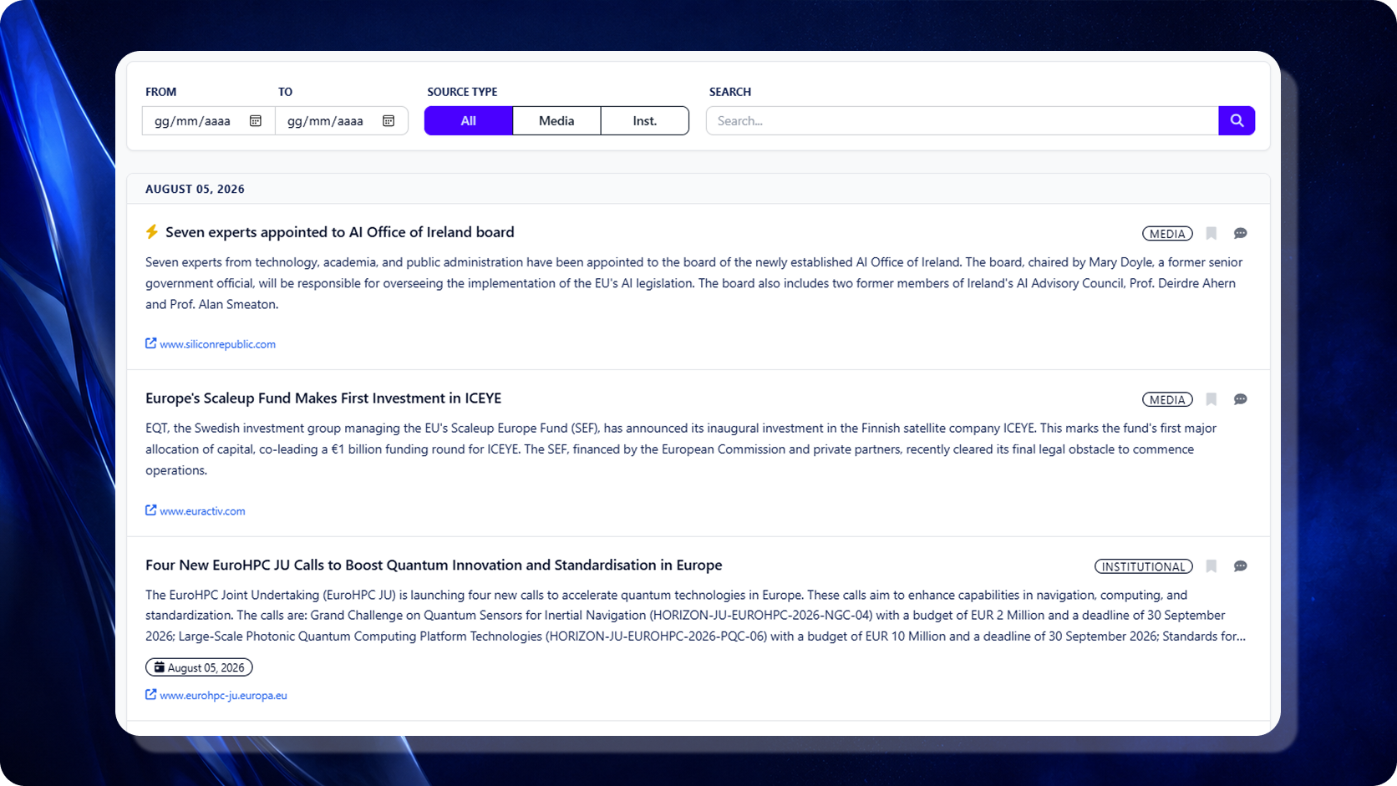Select the All source type filter
This screenshot has width=1397, height=786.
(x=469, y=120)
